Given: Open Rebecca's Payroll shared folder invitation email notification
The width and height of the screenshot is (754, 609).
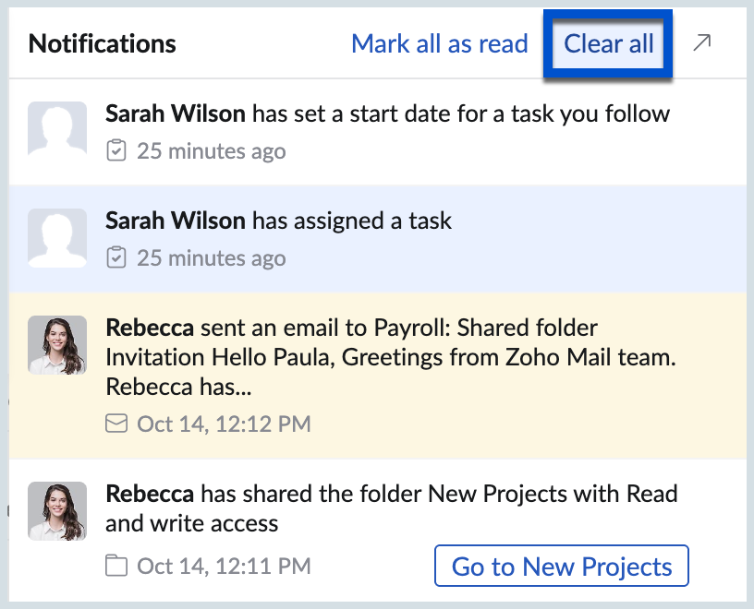Looking at the screenshot, I should point(388,357).
